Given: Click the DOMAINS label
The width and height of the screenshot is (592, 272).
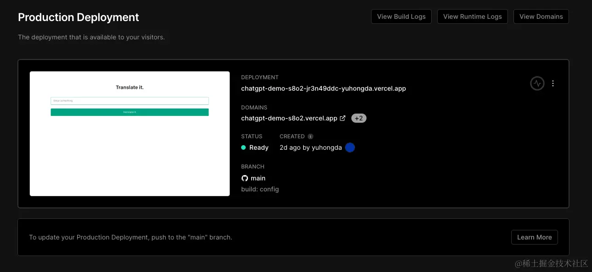Looking at the screenshot, I should tap(254, 108).
